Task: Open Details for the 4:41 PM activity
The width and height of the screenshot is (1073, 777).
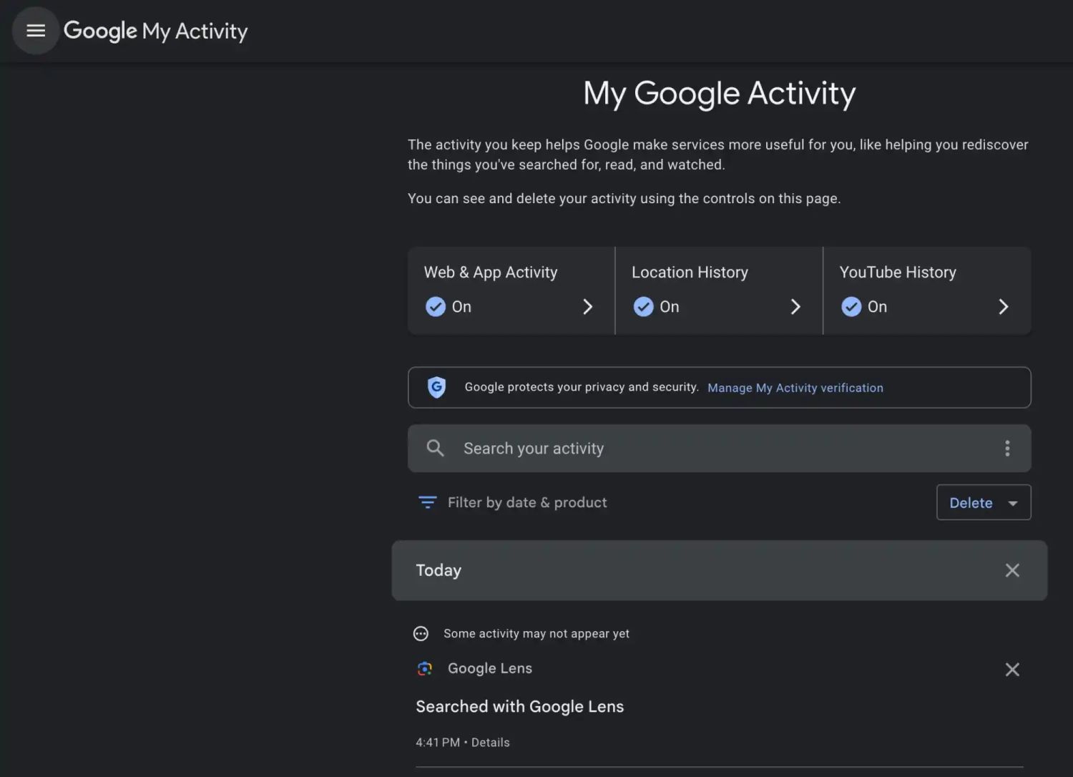Action: point(490,743)
